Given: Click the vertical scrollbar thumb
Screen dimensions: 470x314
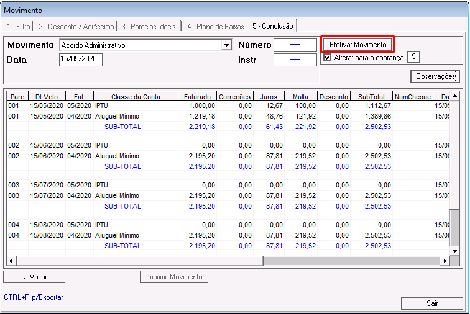Looking at the screenshot, I should click(454, 228).
